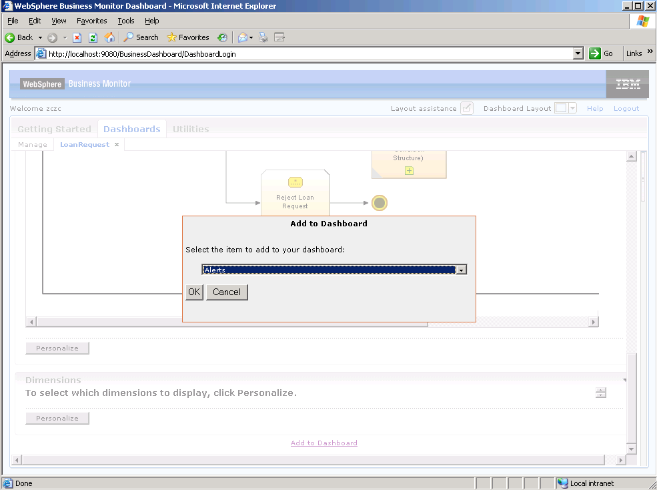Viewport: 657px width, 490px height.
Task: Close the LoanRequest tab with the x
Action: pyautogui.click(x=117, y=144)
